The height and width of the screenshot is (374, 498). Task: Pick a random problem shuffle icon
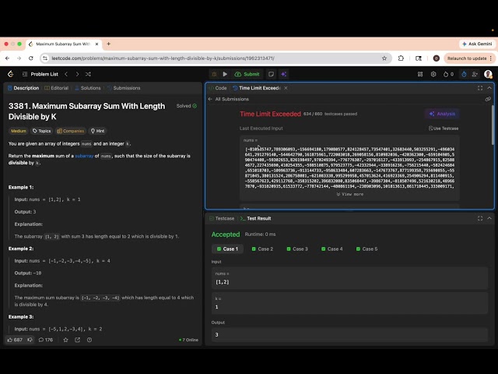pos(88,74)
